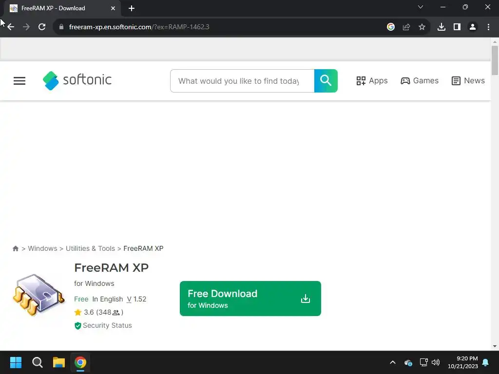Share this page icon
499x374 pixels.
(406, 27)
